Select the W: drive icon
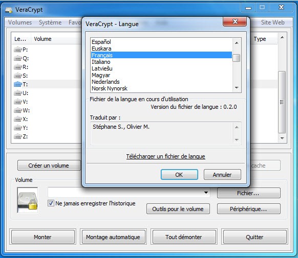This screenshot has width=298, height=258. tap(18, 110)
